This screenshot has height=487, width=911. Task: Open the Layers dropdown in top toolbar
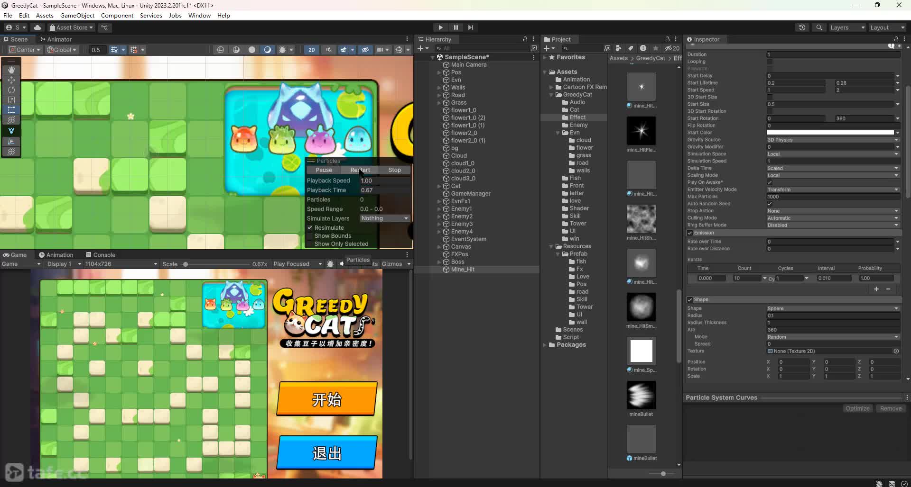[847, 27]
